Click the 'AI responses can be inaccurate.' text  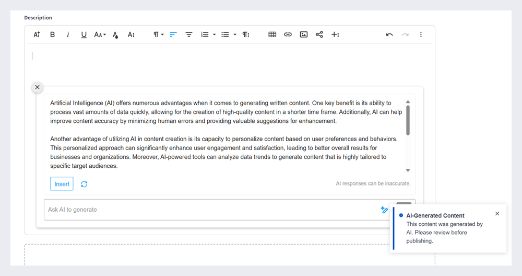[373, 183]
